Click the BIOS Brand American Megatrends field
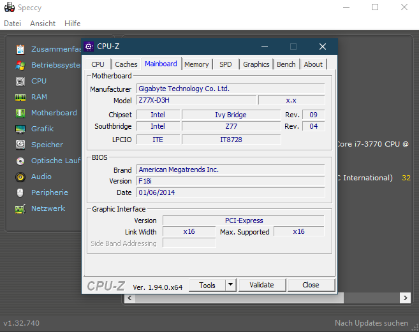The image size is (419, 332). 231,170
